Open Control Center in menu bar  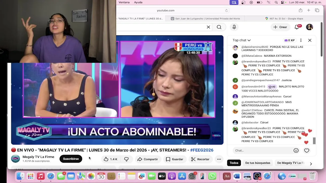[282, 2]
